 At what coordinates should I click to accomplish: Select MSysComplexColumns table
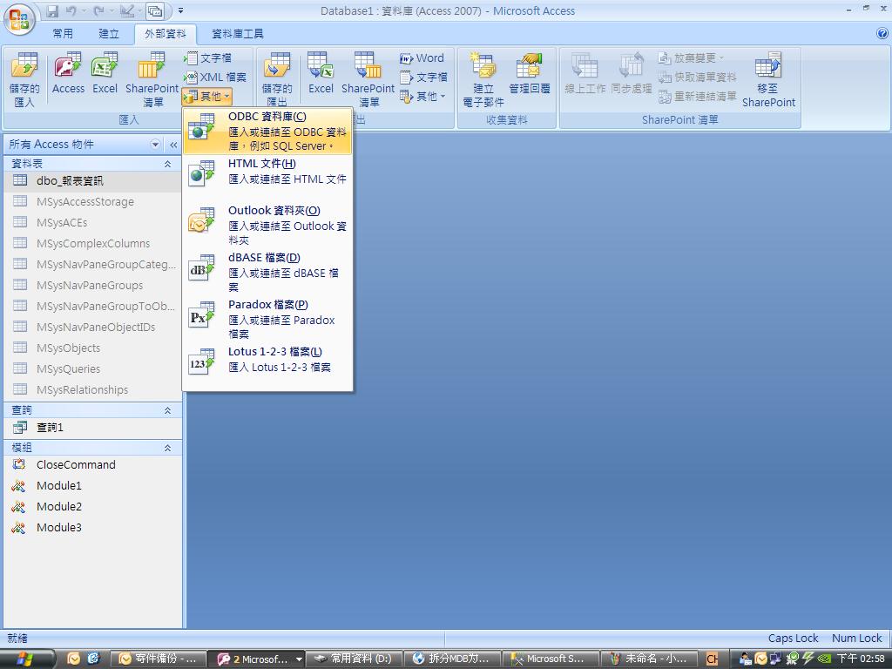coord(92,244)
